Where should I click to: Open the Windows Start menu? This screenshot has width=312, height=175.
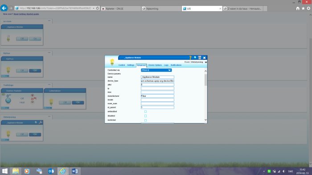(4, 171)
